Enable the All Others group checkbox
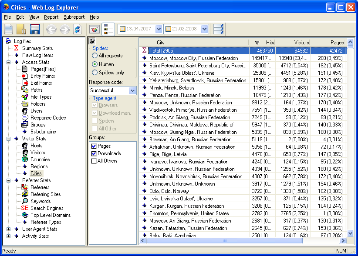Screen dimensions: 358x256 (94, 161)
